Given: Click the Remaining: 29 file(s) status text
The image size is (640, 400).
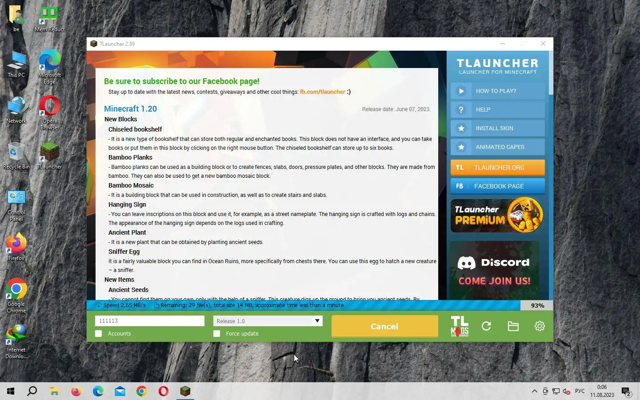Looking at the screenshot, I should pyautogui.click(x=252, y=305).
